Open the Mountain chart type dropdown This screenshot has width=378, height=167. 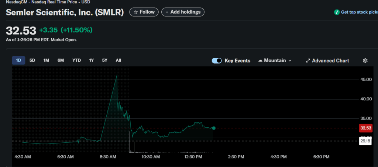point(275,61)
